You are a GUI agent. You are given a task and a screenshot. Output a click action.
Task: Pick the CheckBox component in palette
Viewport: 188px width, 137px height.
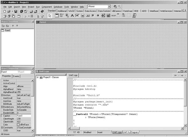[93, 15]
